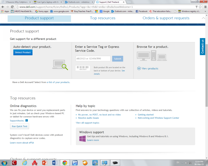Screen dimensions: 208x166
Task: Open 'No power, no POST' topic
Action: click(x=100, y=115)
